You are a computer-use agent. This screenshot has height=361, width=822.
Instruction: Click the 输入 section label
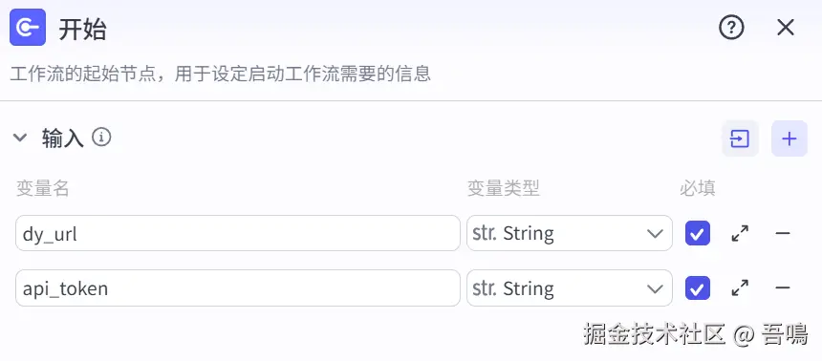(x=63, y=138)
